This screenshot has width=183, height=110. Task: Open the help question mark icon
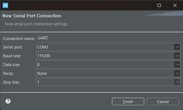(8, 101)
